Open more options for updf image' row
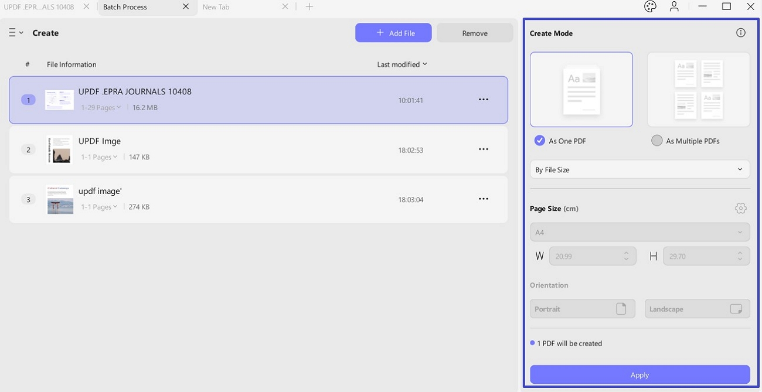This screenshot has height=392, width=762. pyautogui.click(x=484, y=199)
